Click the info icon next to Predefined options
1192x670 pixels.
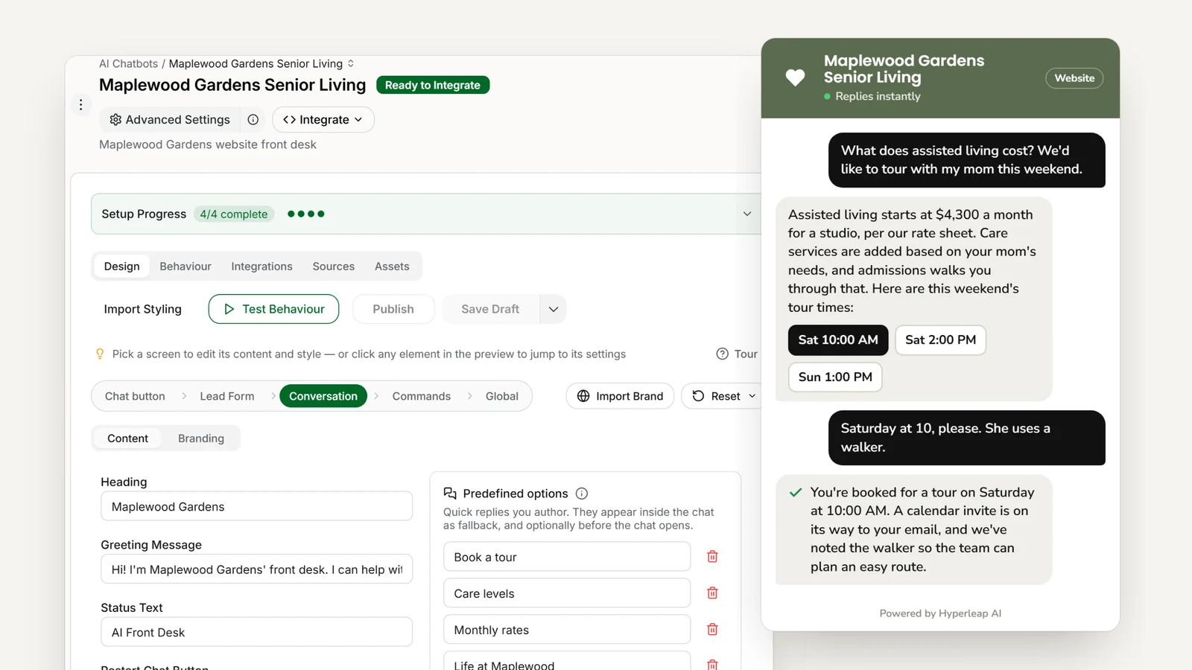(x=582, y=494)
